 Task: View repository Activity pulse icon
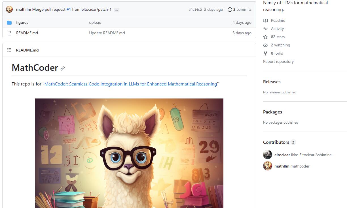pyautogui.click(x=265, y=29)
